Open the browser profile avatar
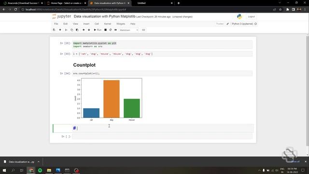Image resolution: width=309 pixels, height=174 pixels. point(299,10)
